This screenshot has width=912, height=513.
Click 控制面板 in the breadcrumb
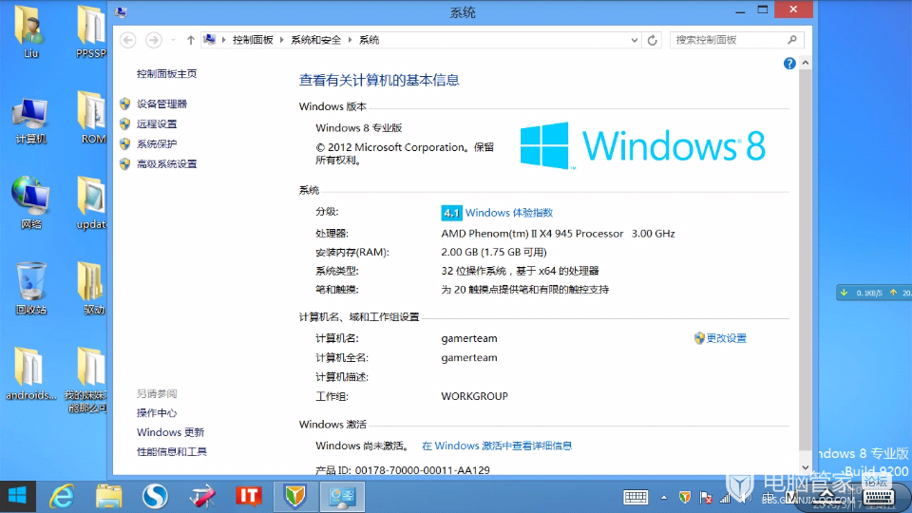click(253, 40)
